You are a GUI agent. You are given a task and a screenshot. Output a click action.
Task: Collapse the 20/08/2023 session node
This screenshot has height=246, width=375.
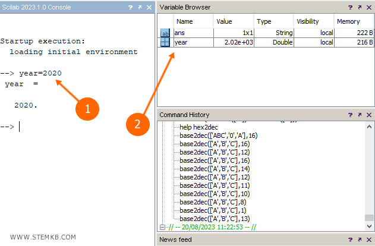click(163, 227)
